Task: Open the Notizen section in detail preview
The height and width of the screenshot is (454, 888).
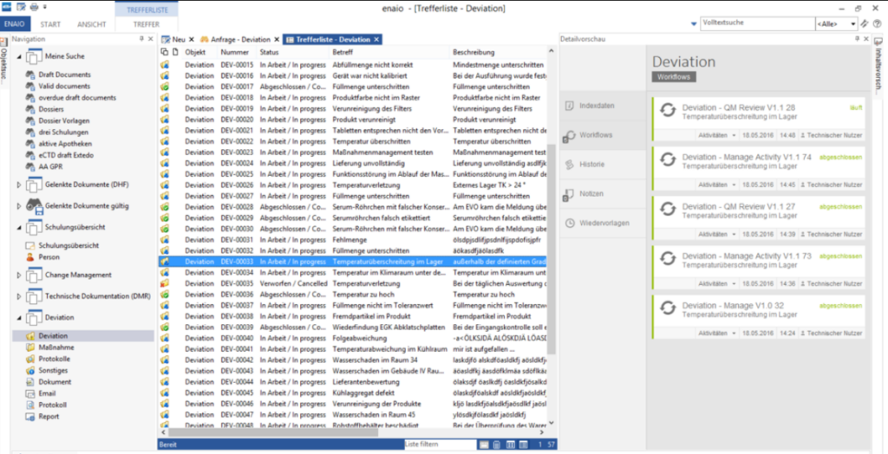Action: tap(592, 193)
